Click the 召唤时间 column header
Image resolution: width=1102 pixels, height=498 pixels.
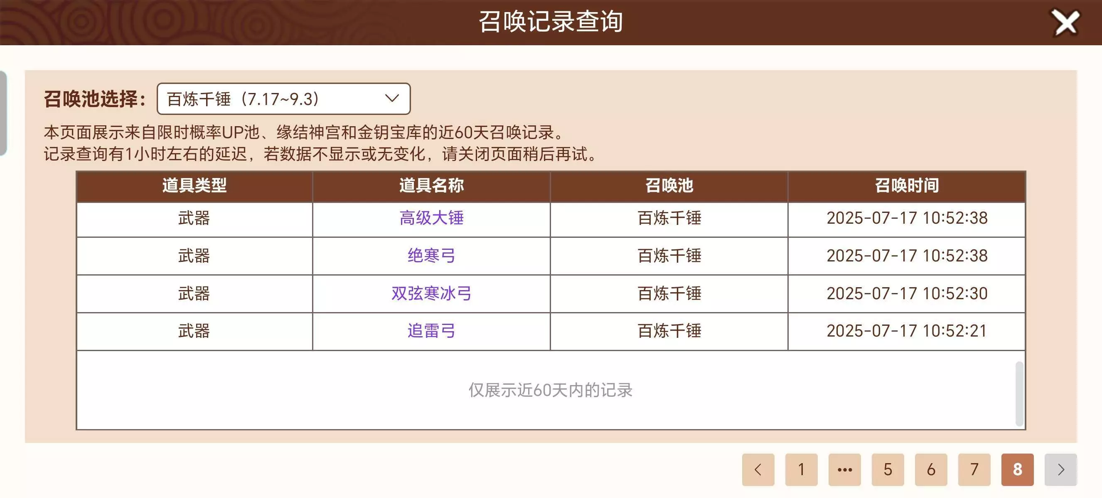(907, 186)
